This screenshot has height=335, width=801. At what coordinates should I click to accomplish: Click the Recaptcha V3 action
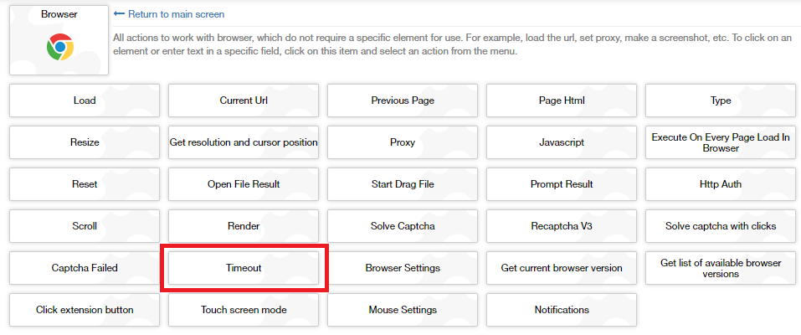(562, 226)
